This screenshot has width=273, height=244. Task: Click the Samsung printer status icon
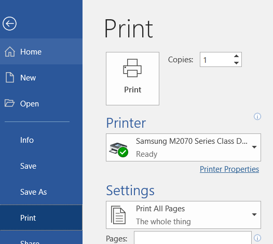click(119, 150)
